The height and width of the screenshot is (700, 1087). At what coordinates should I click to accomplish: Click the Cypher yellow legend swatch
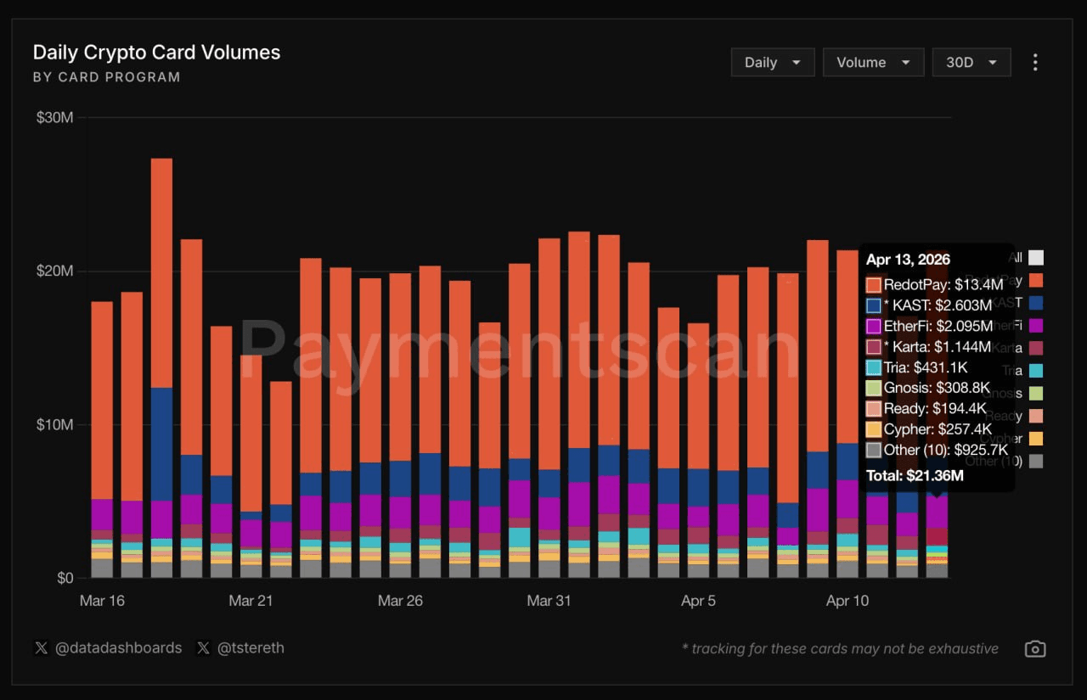(1035, 439)
